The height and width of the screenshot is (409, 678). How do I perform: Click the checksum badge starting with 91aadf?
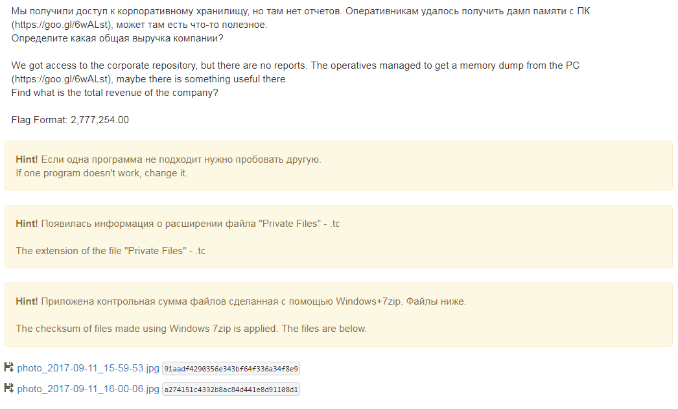click(231, 369)
